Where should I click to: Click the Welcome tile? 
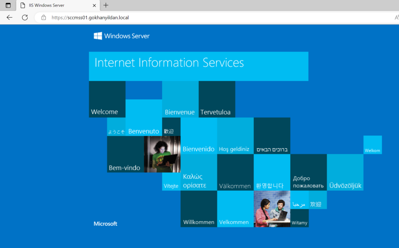point(107,99)
